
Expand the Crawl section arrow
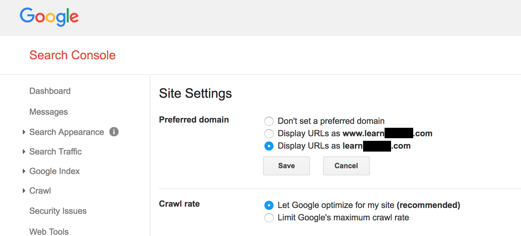[24, 191]
